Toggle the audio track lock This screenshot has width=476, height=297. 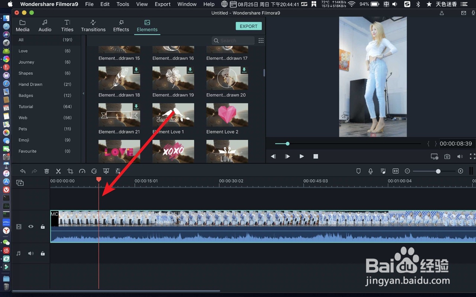(43, 253)
